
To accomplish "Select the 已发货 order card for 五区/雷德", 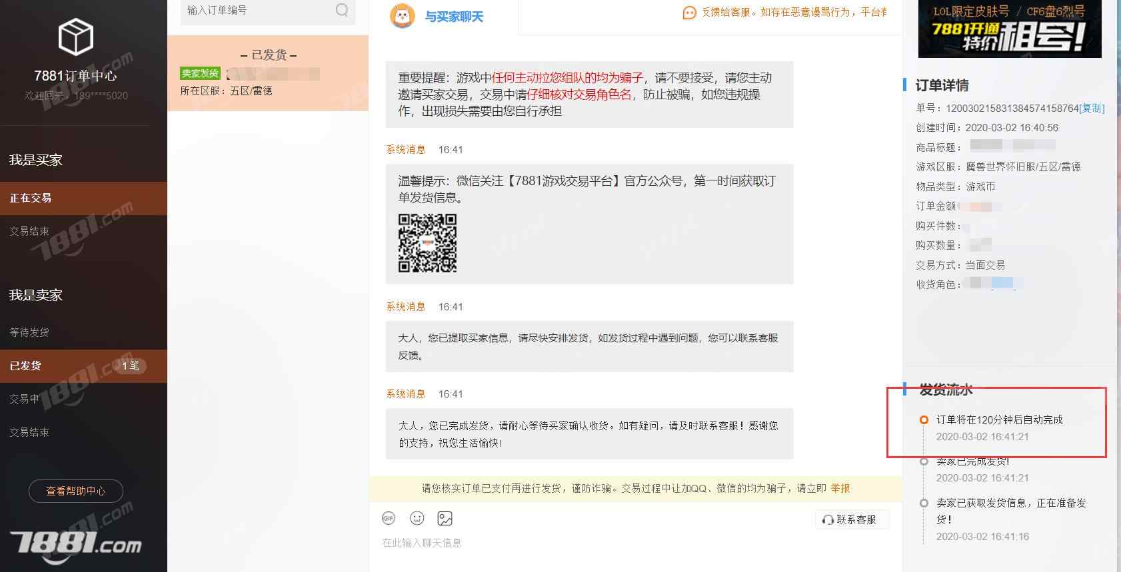I will click(x=267, y=73).
